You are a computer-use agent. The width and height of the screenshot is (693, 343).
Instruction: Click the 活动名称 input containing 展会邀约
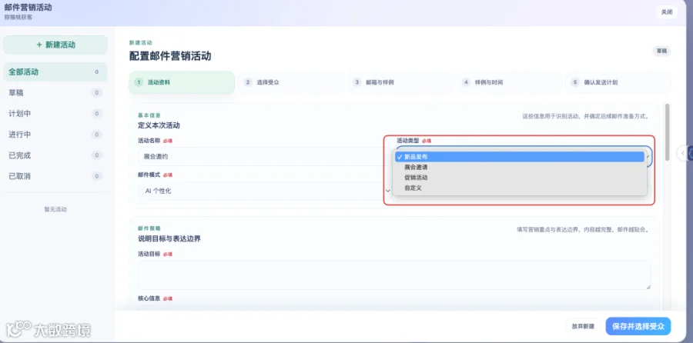pos(263,156)
